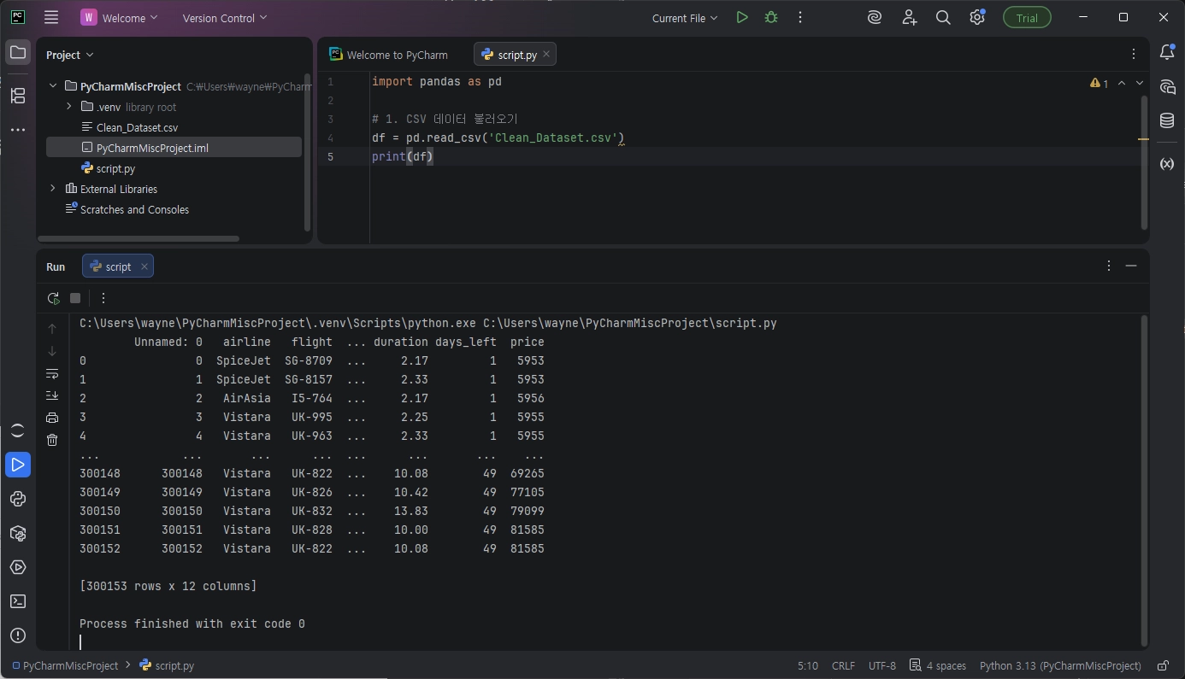Select Clean_Dataset.csv in project tree
1185x679 pixels.
[137, 127]
